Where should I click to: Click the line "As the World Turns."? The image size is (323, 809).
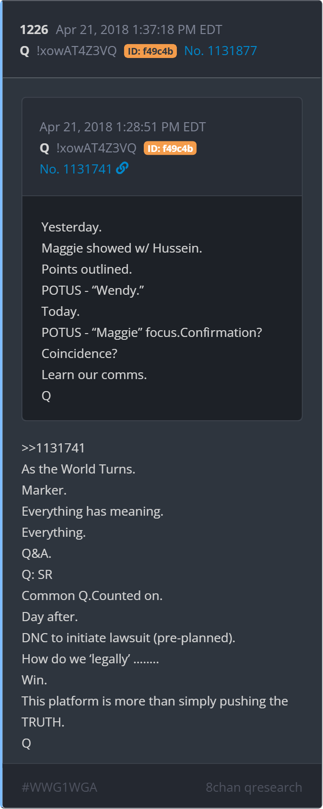pos(79,469)
